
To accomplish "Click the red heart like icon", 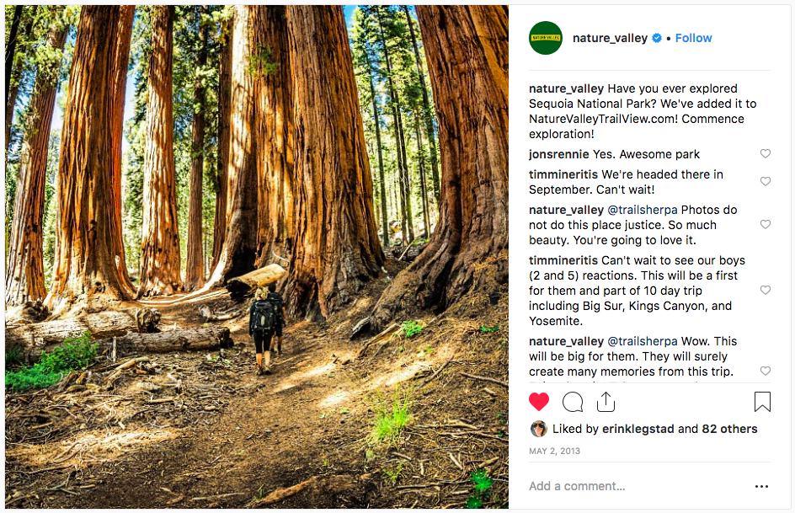I will 539,402.
